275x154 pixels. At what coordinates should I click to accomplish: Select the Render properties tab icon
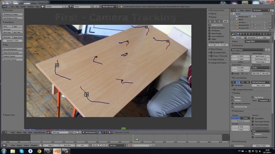(238, 34)
